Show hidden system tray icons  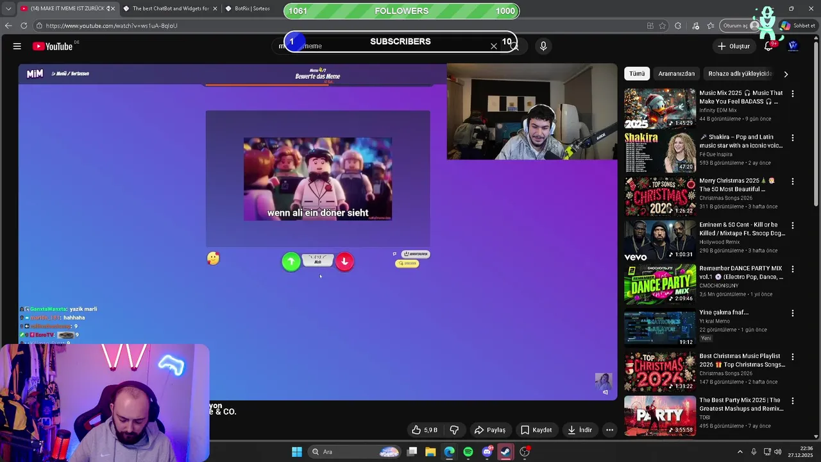(x=740, y=452)
